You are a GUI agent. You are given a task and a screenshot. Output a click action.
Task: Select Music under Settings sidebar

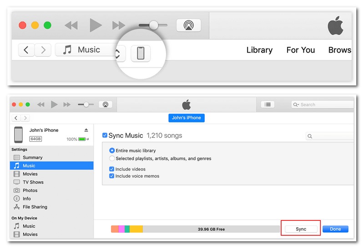[x=51, y=165]
